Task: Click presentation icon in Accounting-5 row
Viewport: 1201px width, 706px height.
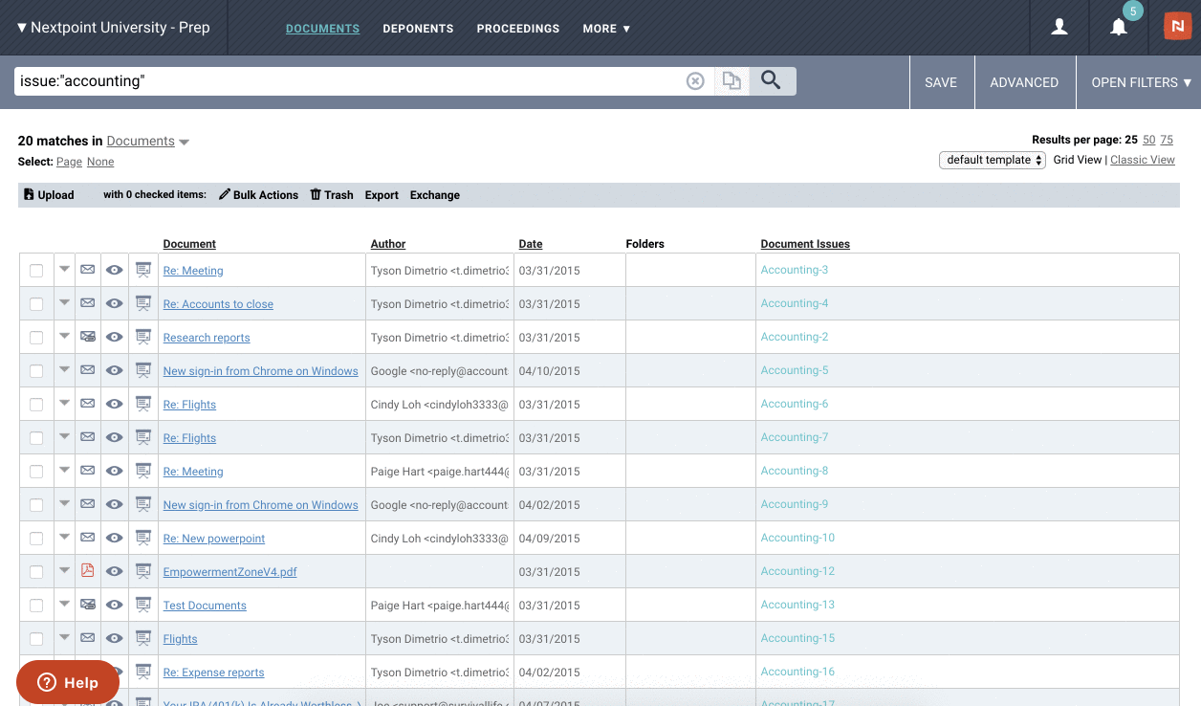Action: point(143,371)
